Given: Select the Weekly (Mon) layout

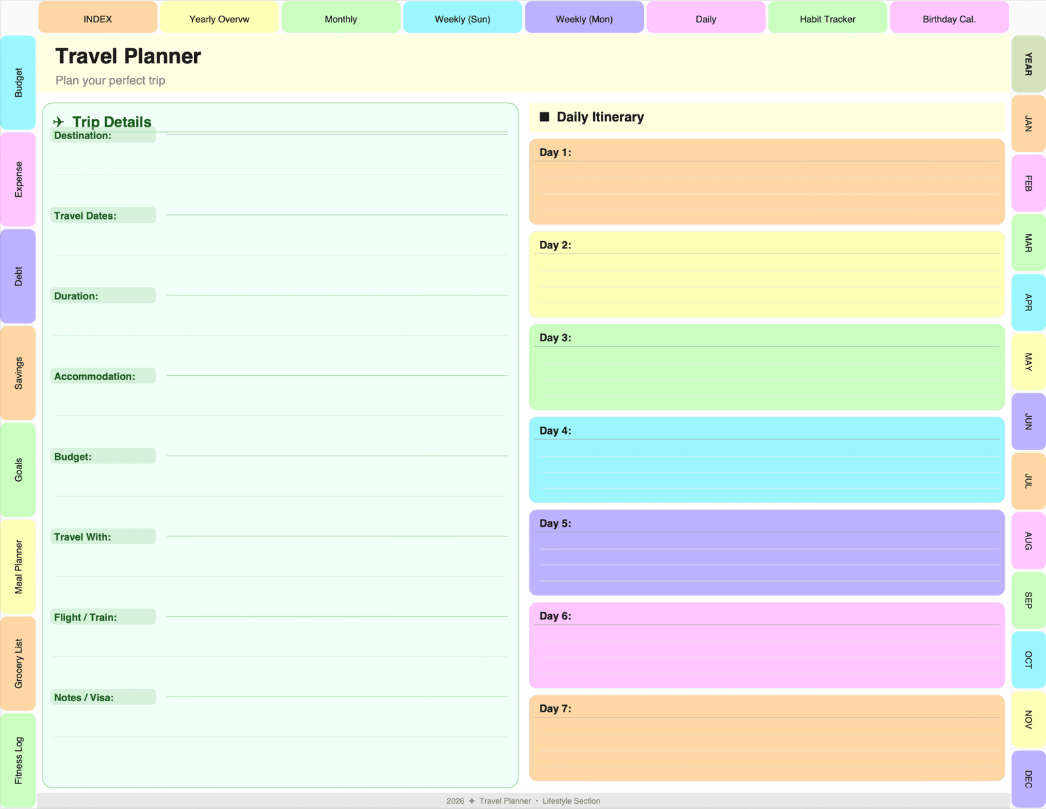Looking at the screenshot, I should click(584, 18).
